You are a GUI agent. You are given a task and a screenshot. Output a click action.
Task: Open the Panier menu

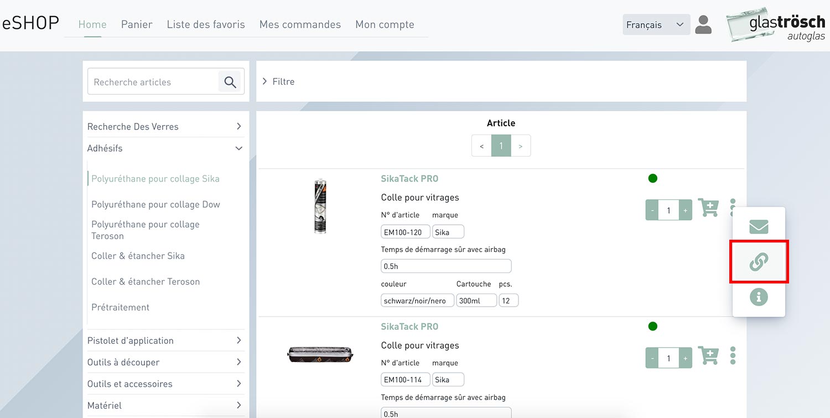[x=137, y=24]
